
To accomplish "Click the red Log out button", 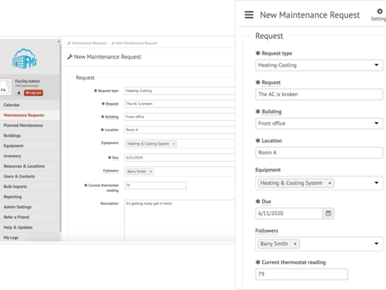I will click(x=33, y=93).
